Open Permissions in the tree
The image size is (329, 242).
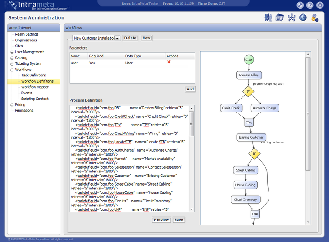coord(24,110)
